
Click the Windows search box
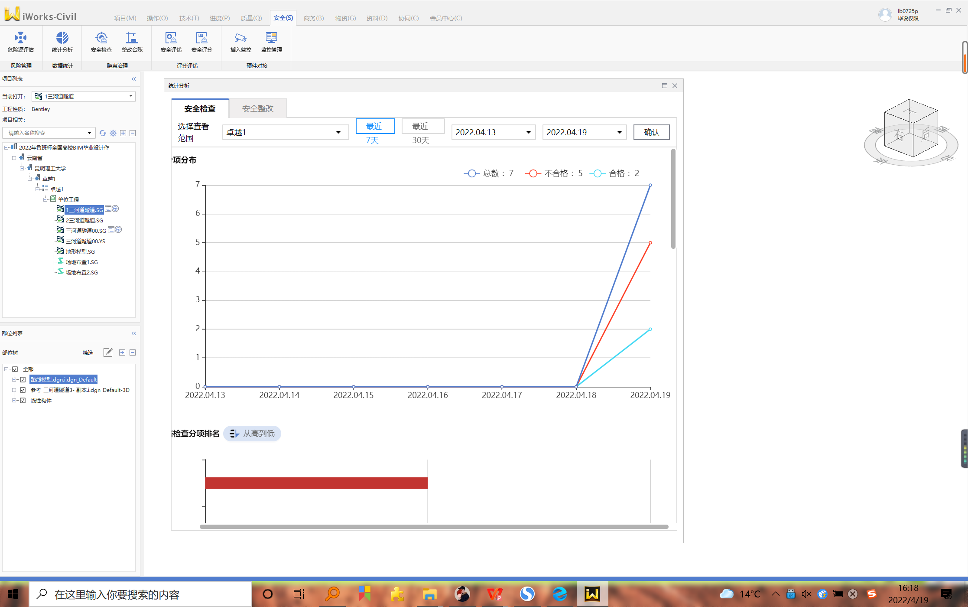[x=140, y=594]
